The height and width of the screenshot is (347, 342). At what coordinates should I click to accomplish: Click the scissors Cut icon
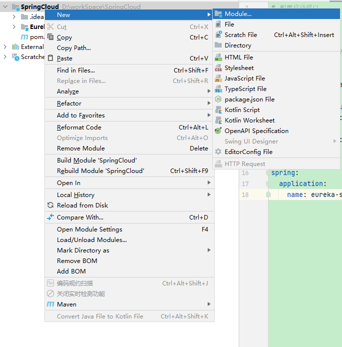(50, 27)
